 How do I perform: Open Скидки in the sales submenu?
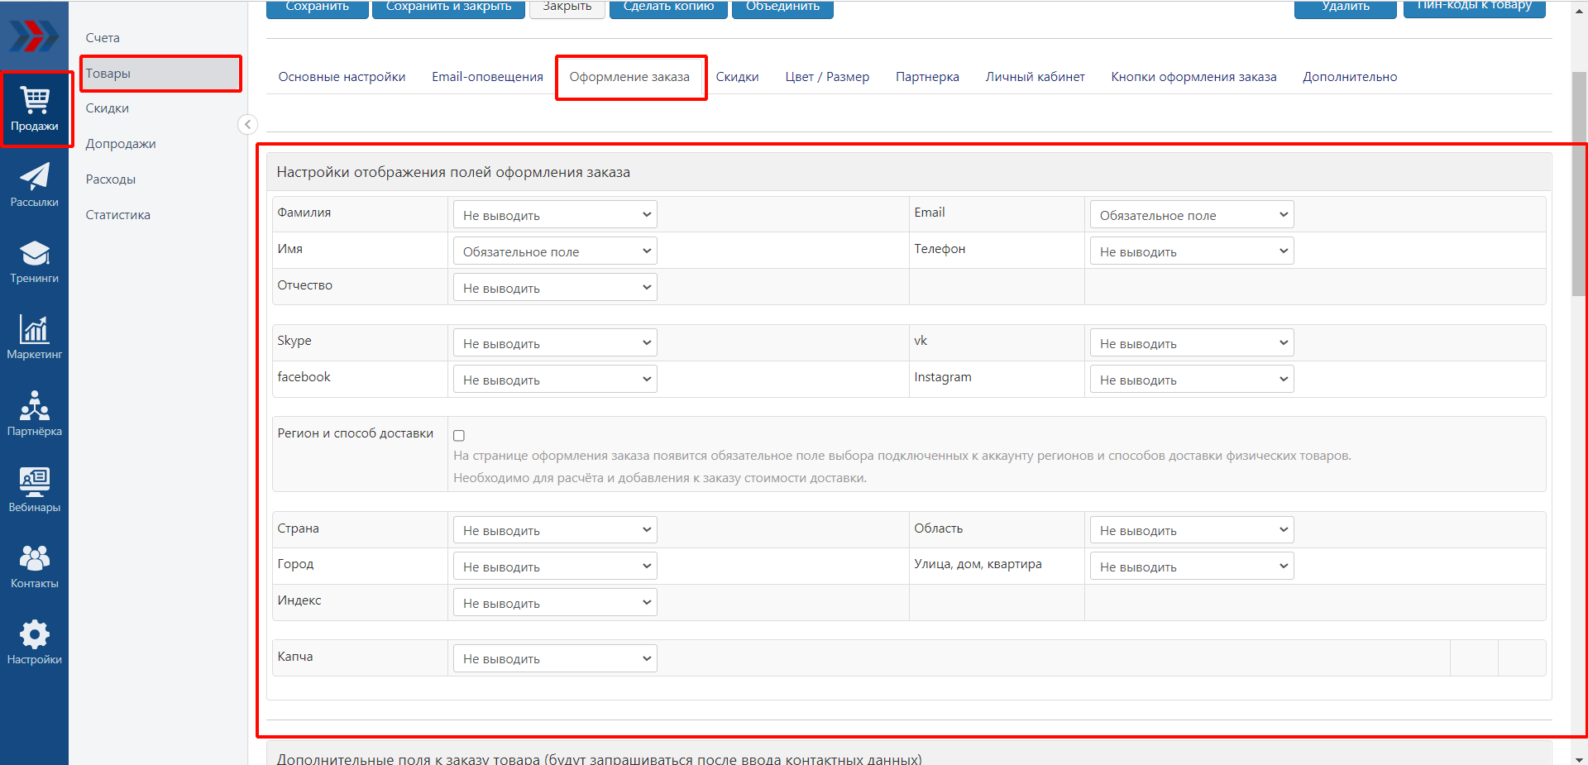pyautogui.click(x=108, y=108)
